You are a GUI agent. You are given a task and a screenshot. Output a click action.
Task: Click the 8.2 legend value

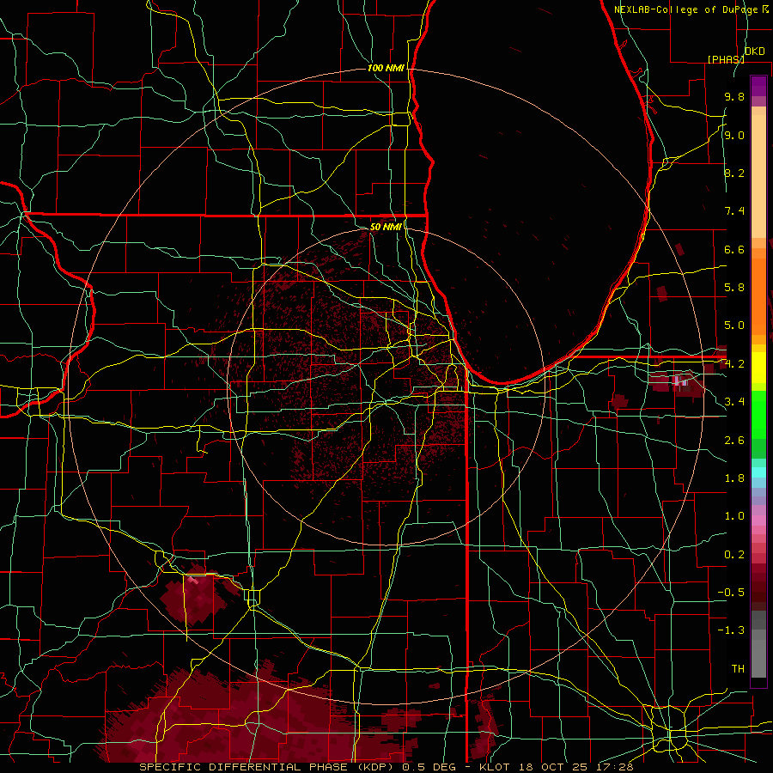[734, 173]
